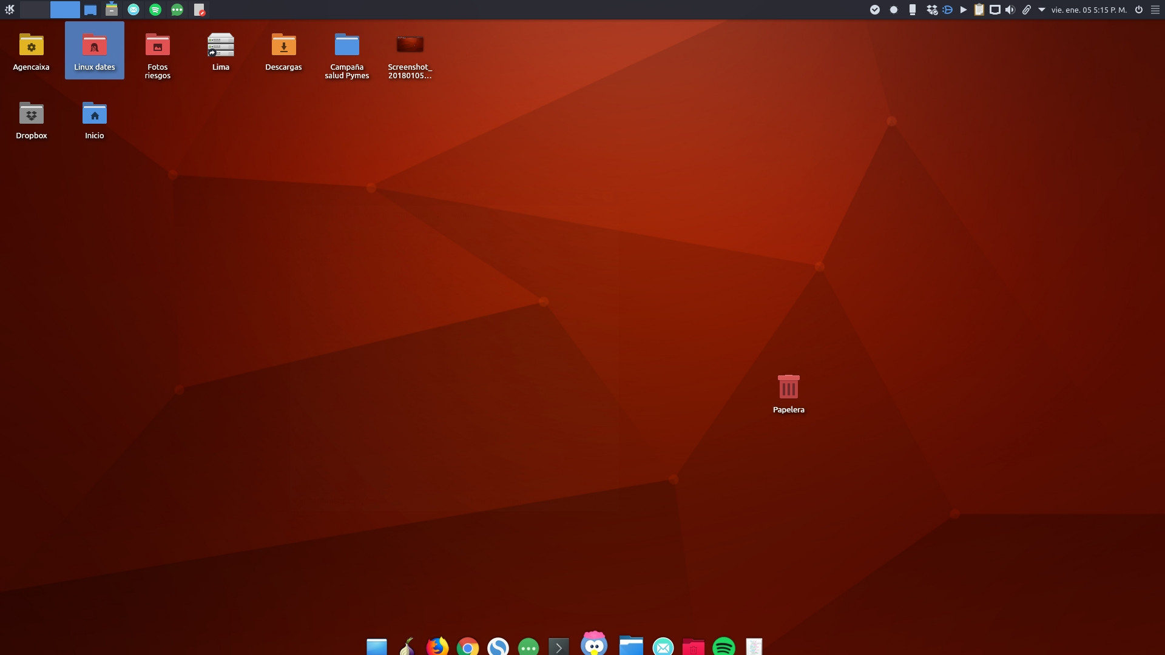
Task: Open the KDE application launcher
Action: click(x=10, y=10)
